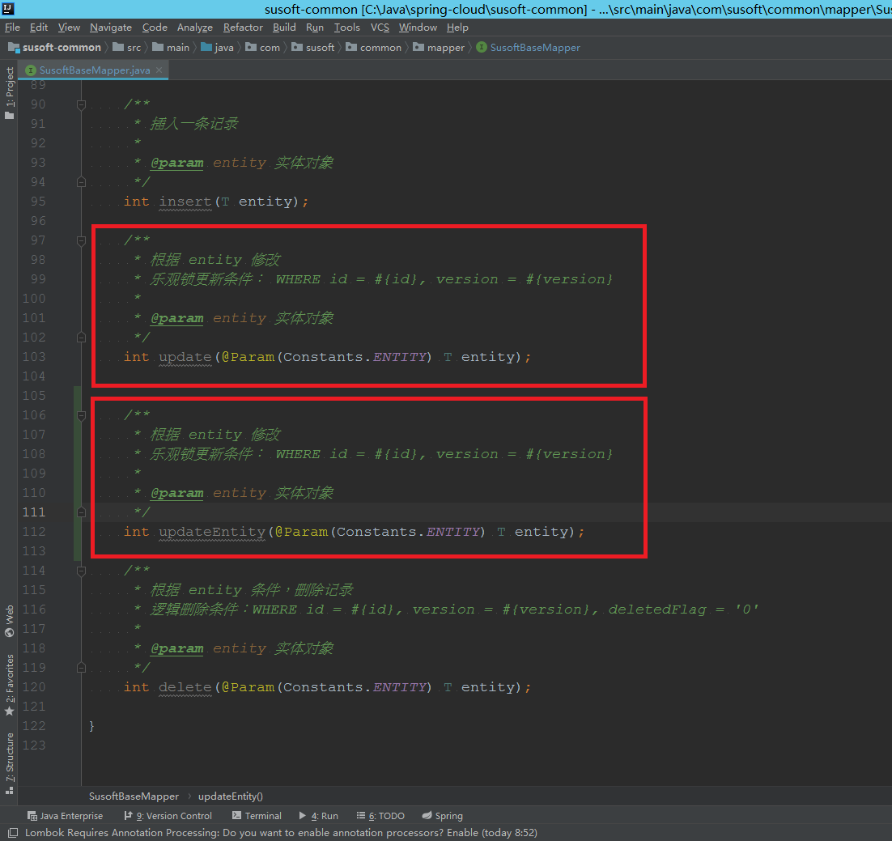
Task: Close the SusoftBaseMapper.java tab
Action: click(159, 70)
